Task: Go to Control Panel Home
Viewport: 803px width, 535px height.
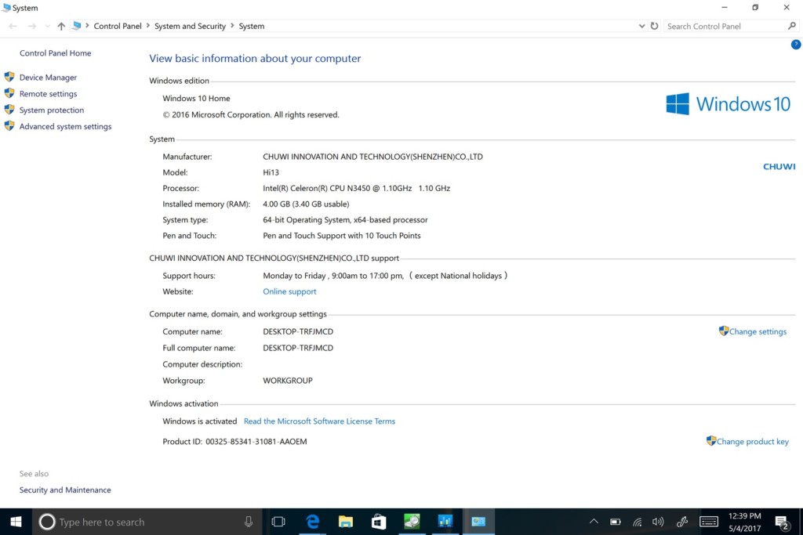Action: coord(56,53)
